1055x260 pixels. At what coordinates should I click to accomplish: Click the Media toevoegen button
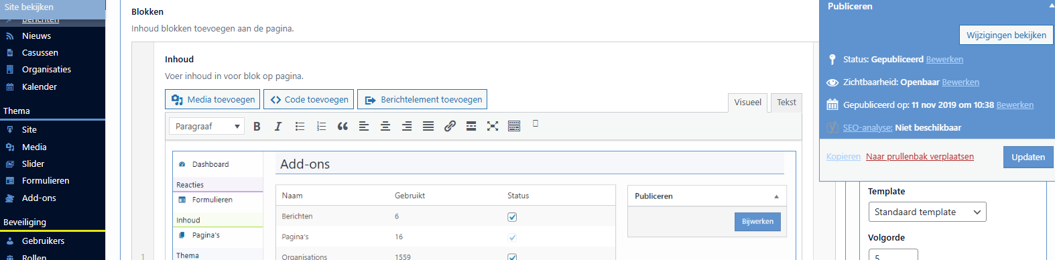[x=213, y=99]
